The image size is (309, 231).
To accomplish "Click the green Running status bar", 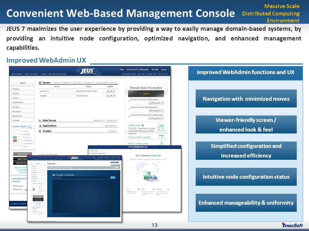I will pos(15,138).
